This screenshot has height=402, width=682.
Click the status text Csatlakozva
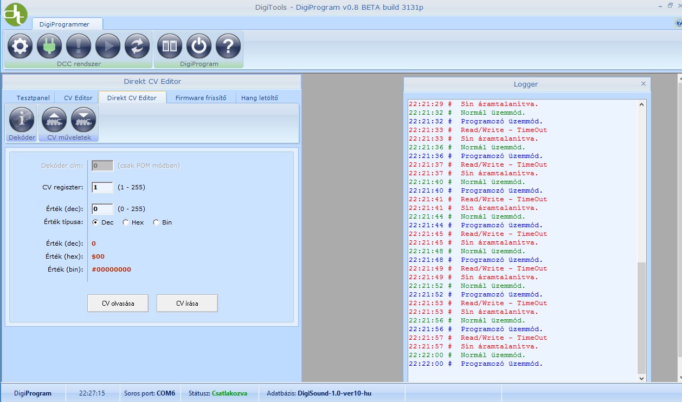[230, 393]
